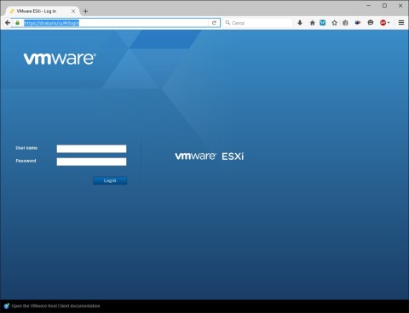
Task: Click the green padlock site security icon
Action: click(x=17, y=23)
